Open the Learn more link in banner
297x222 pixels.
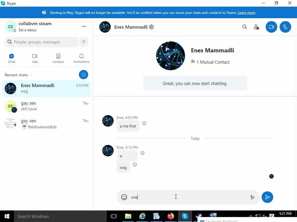pos(247,13)
